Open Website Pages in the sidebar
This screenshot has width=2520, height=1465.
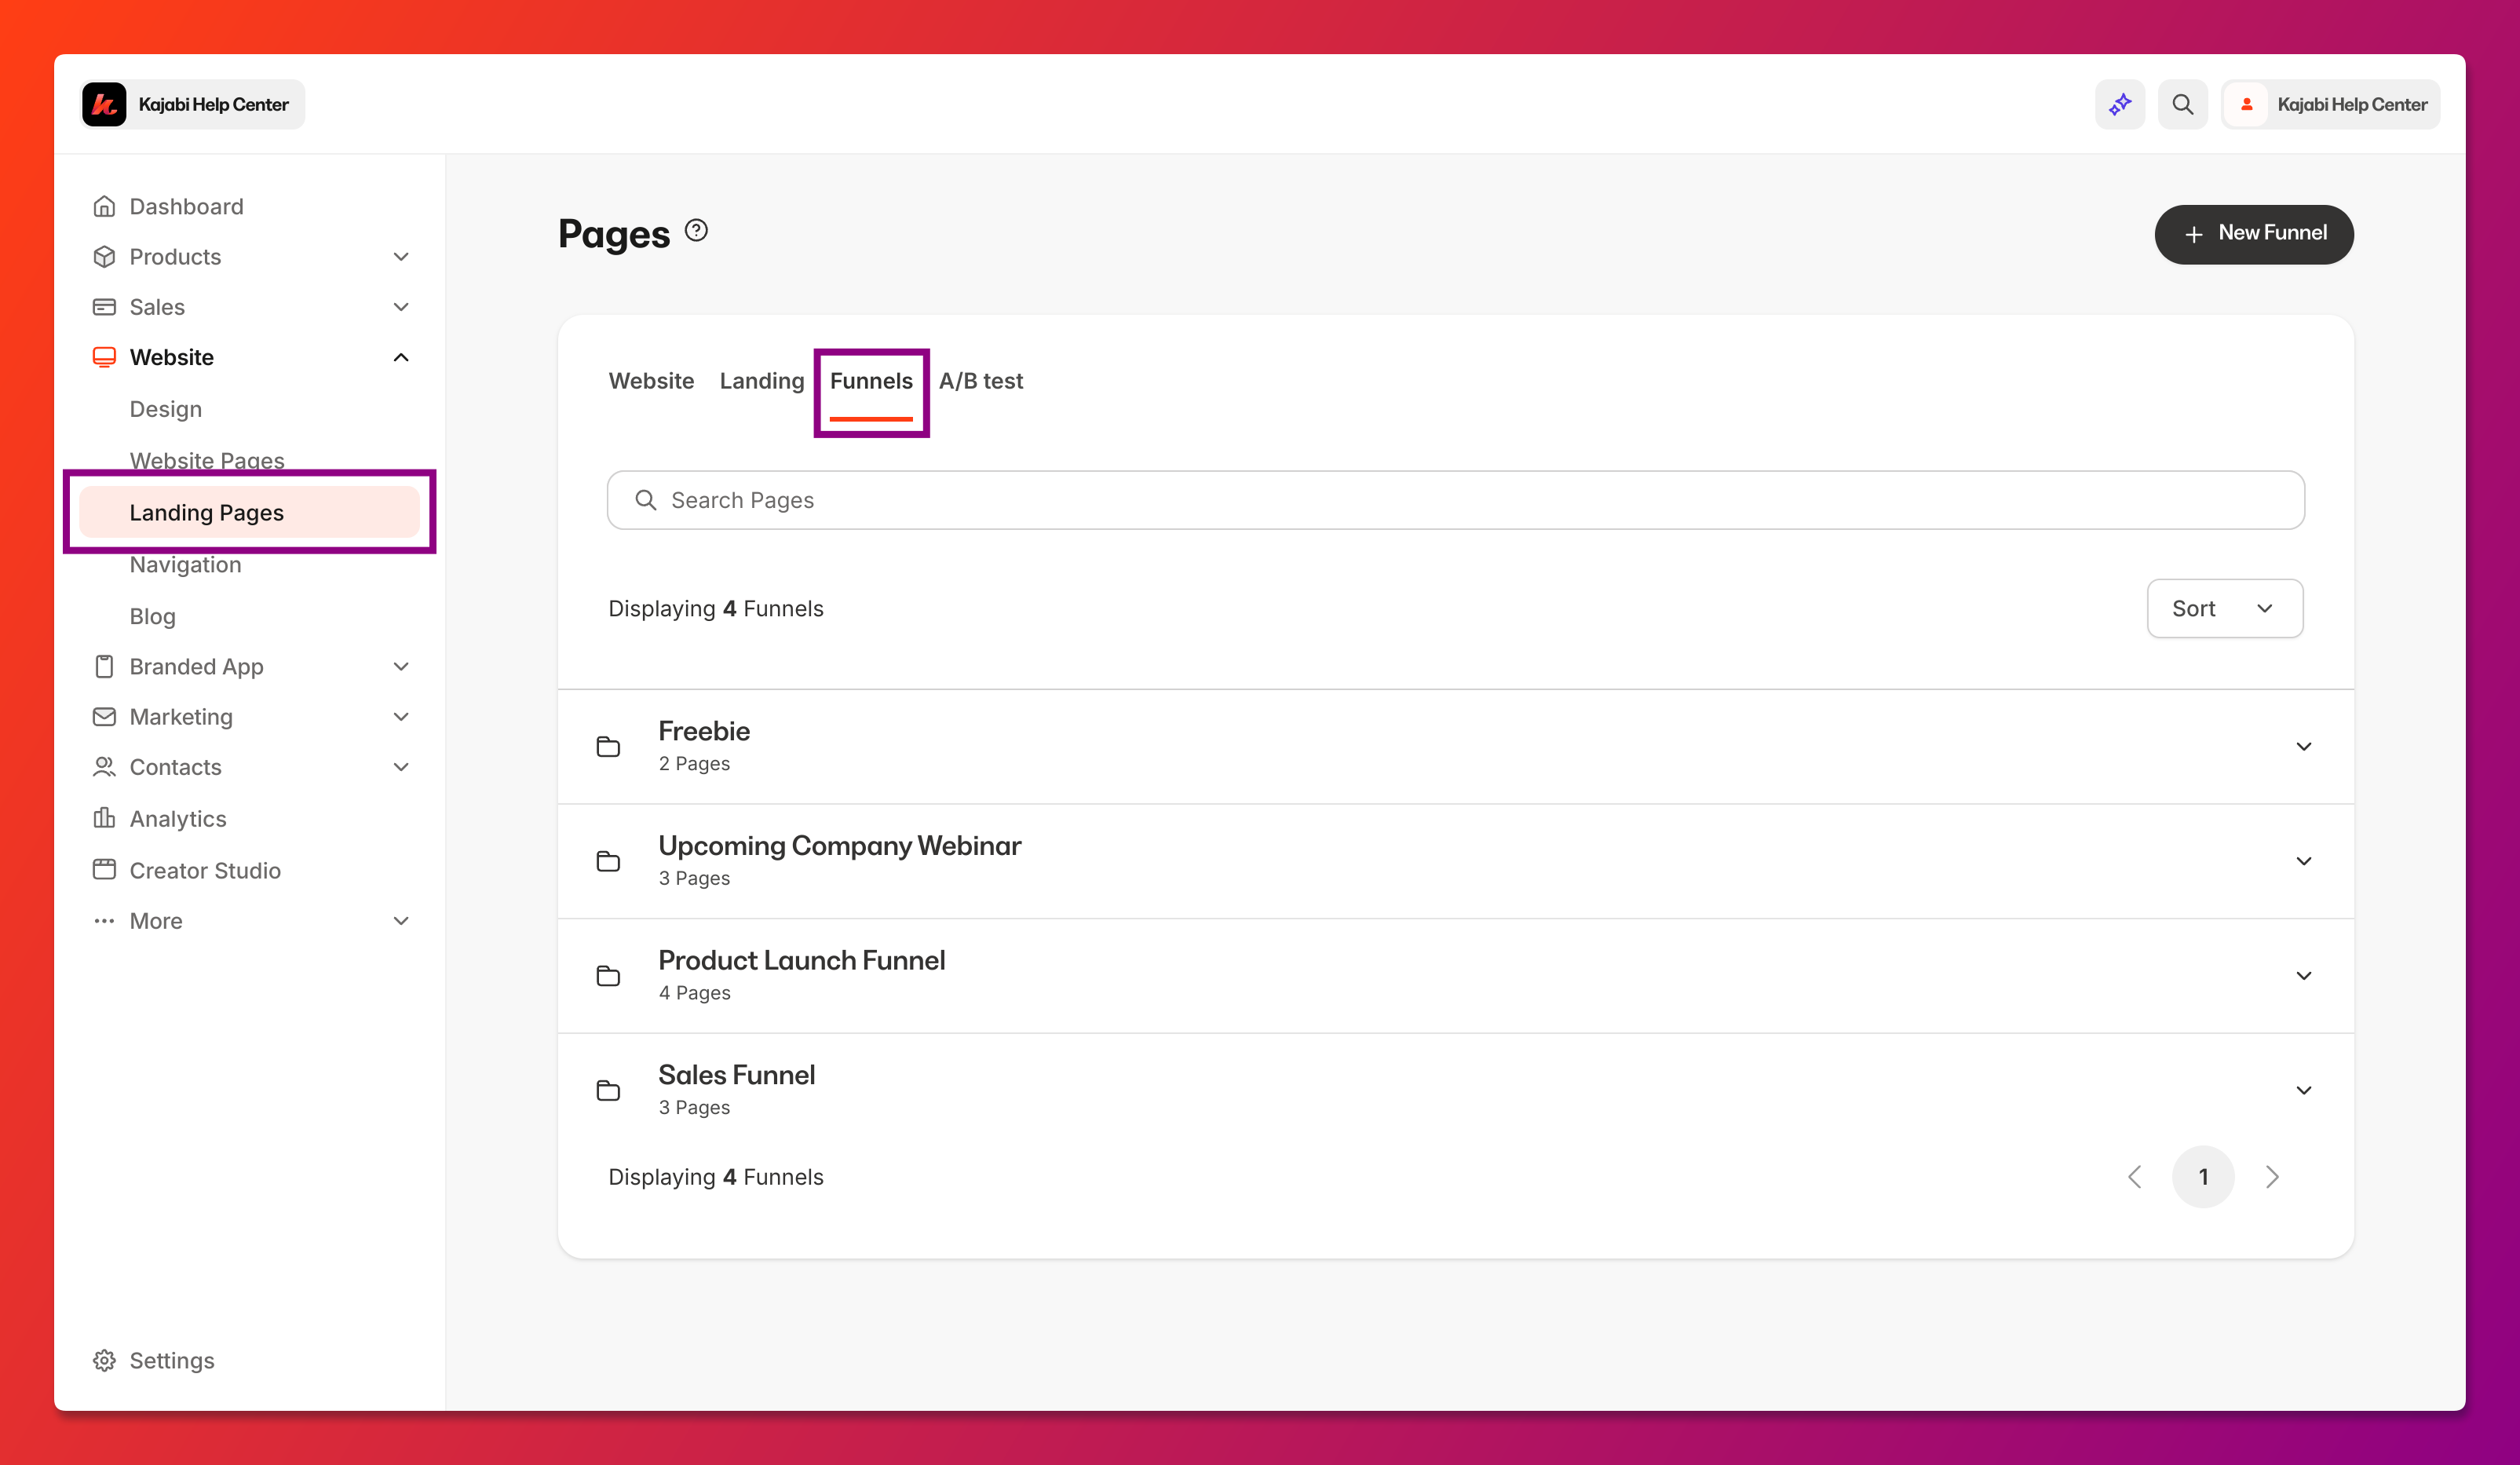pyautogui.click(x=207, y=460)
